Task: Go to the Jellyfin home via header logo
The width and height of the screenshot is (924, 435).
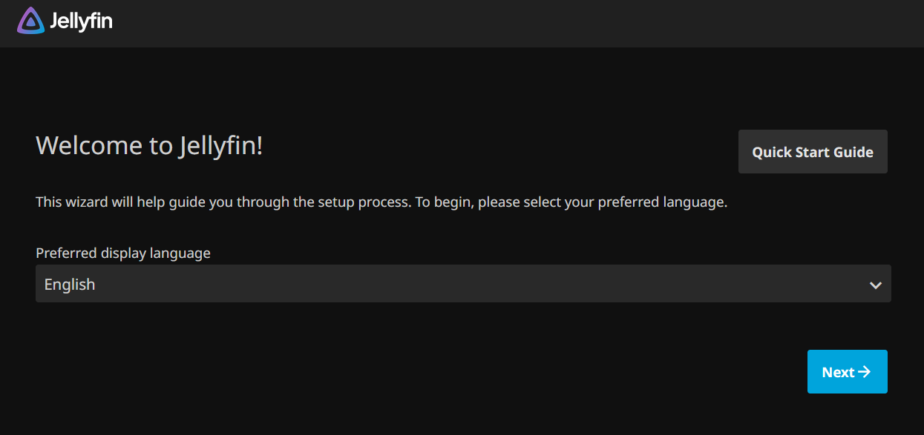Action: pyautogui.click(x=65, y=21)
